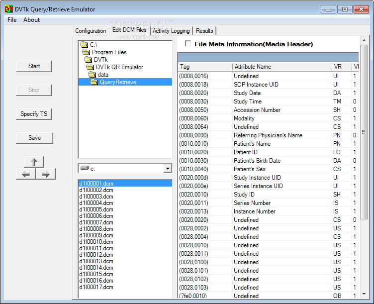Click the Study Time attribute cell
The width and height of the screenshot is (374, 304).
[x=282, y=101]
